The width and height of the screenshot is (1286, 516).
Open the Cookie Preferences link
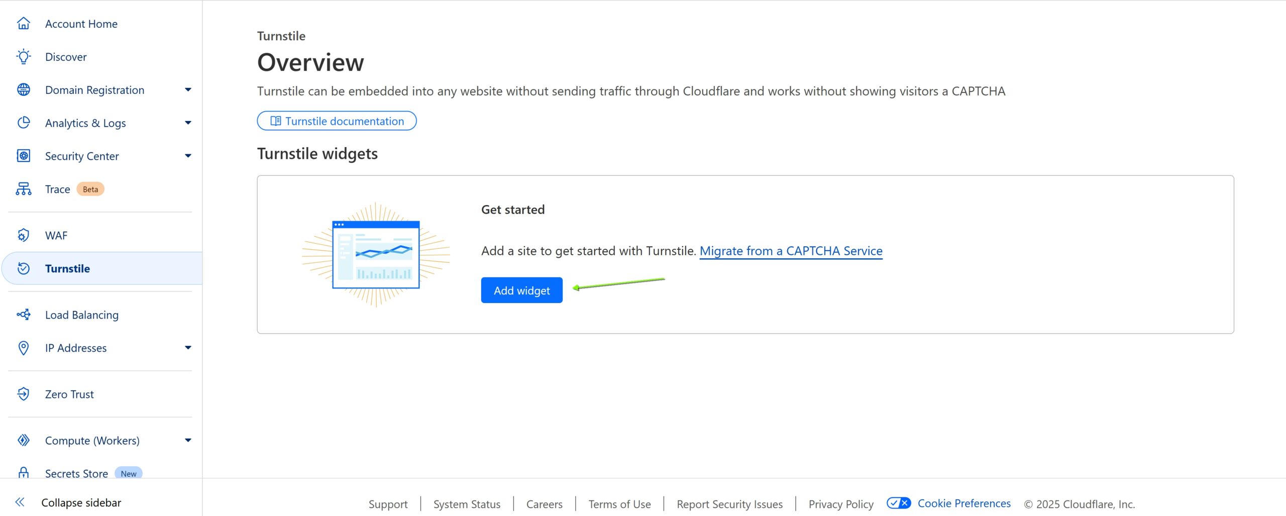click(x=964, y=503)
